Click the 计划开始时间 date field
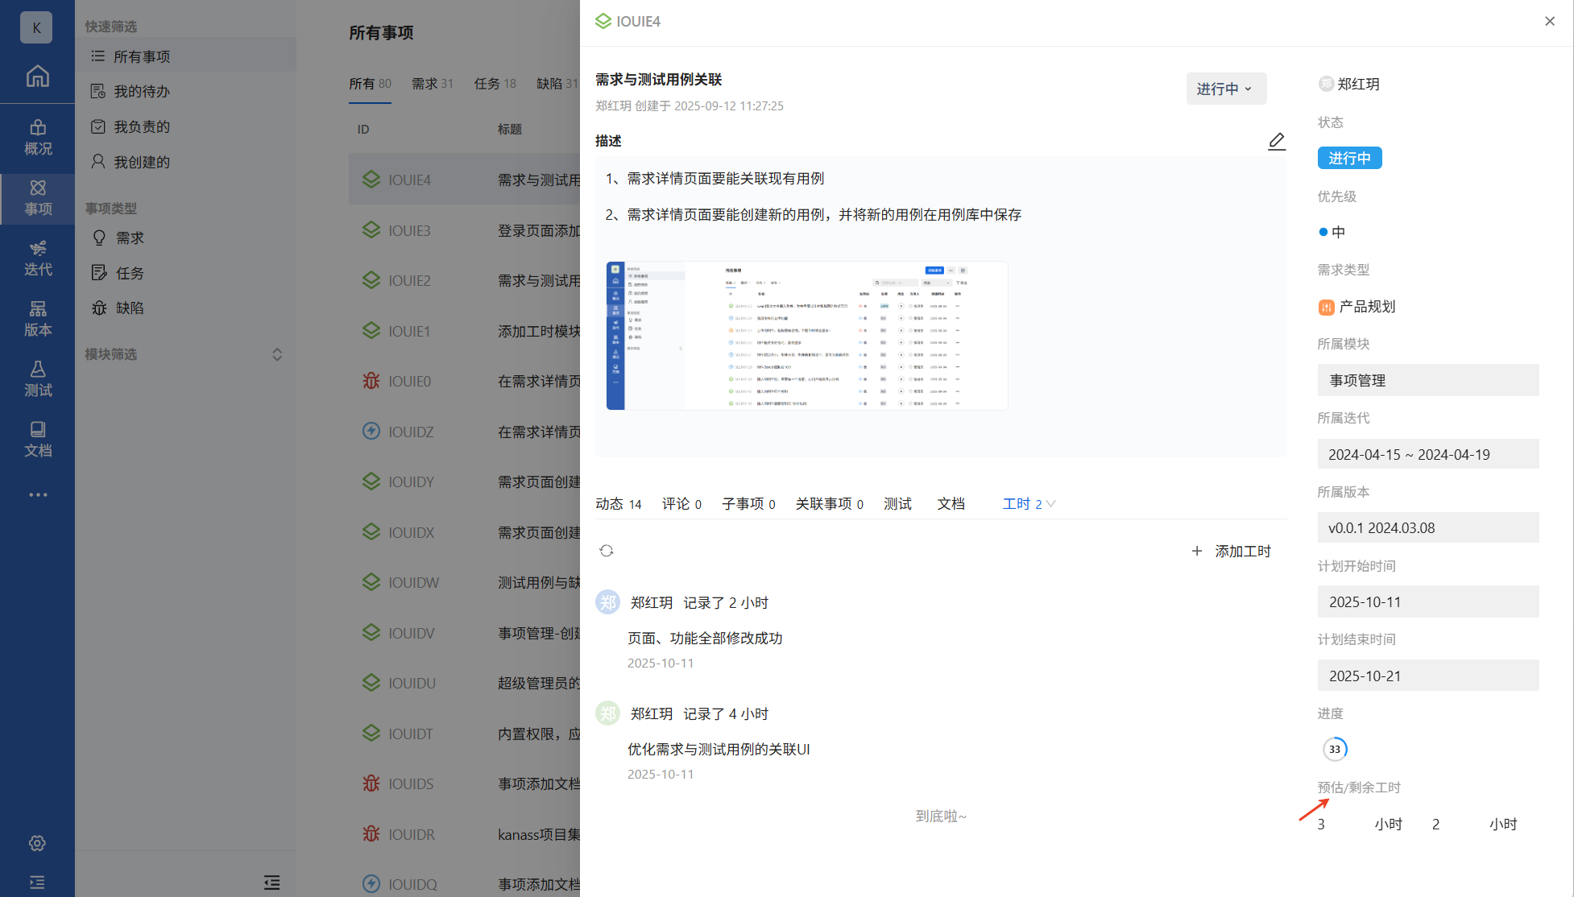 pos(1427,601)
